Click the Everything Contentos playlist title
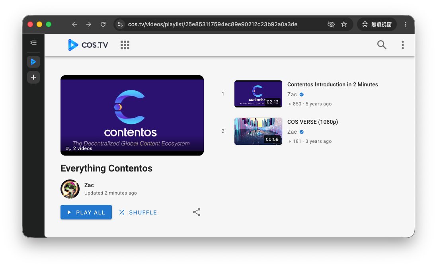Image resolution: width=437 pixels, height=267 pixels. pyautogui.click(x=106, y=168)
